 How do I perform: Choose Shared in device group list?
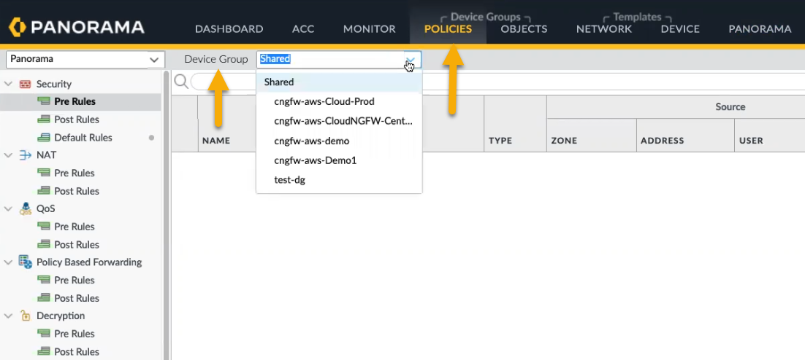(339, 82)
